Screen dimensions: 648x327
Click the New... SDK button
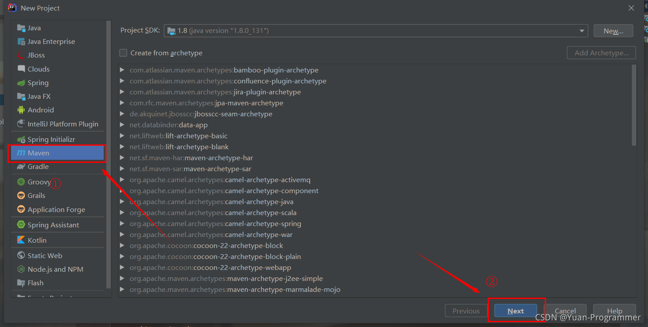coord(613,31)
